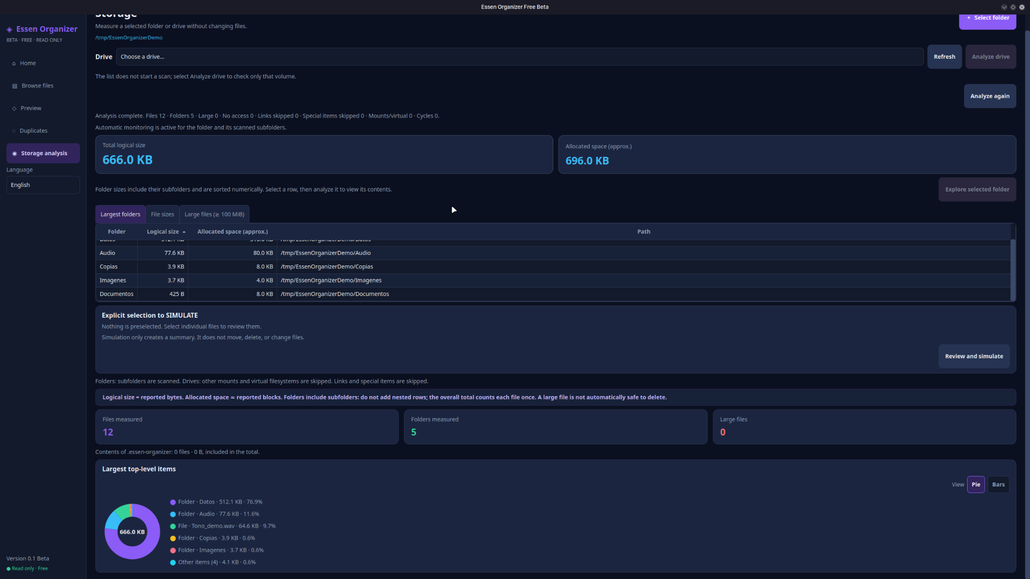
Task: Switch chart view to Bars
Action: click(998, 485)
